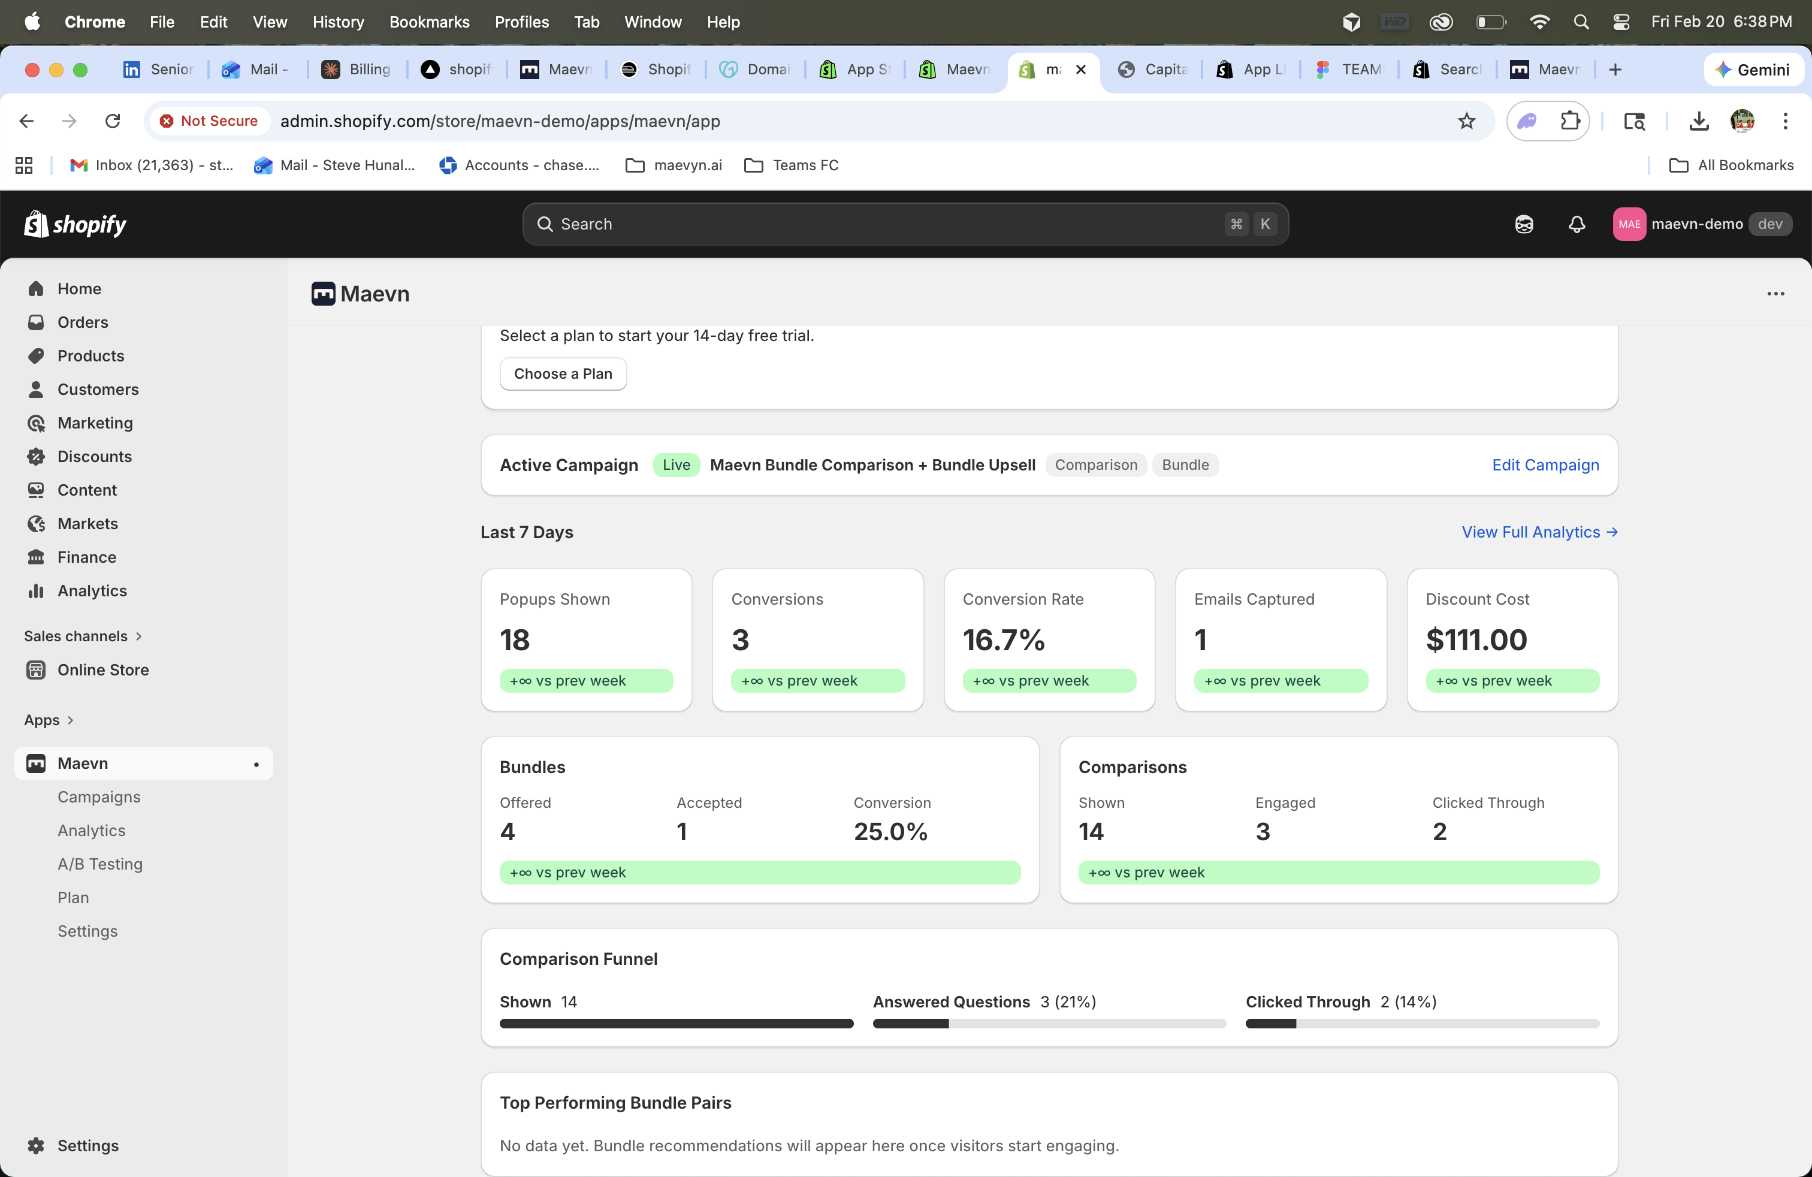Switch to the Billing browser tab
1812x1177 pixels.
[x=357, y=70]
